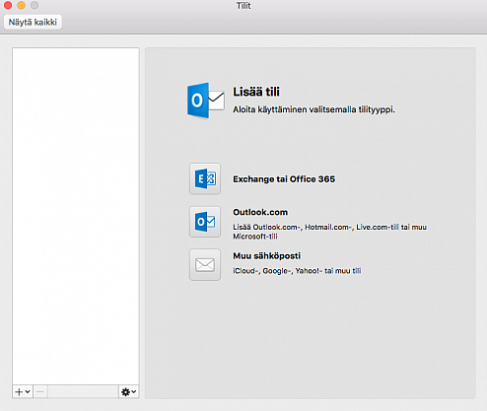Open the dropdown arrow beside the gear

click(134, 391)
